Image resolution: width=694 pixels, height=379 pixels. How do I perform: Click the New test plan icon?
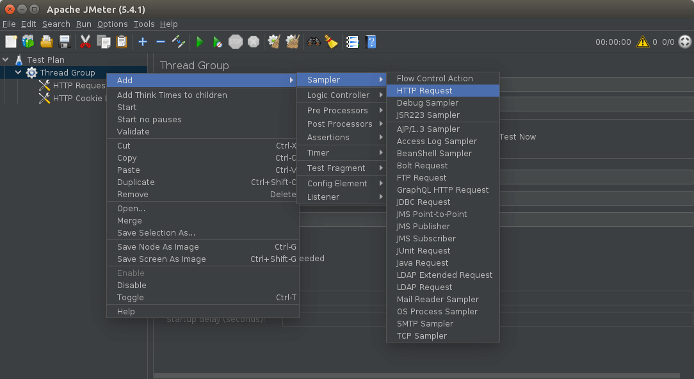11,42
